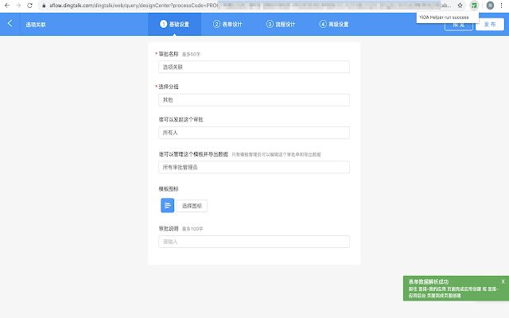Click the 审批名称 input containing 选项关联
The image size is (509, 318).
click(254, 67)
